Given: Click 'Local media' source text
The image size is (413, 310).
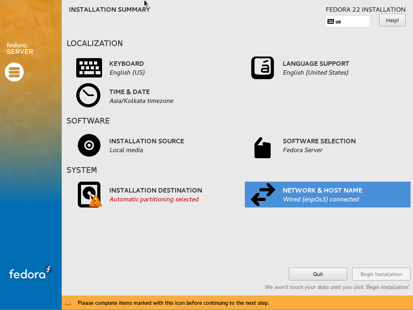Looking at the screenshot, I should [126, 150].
